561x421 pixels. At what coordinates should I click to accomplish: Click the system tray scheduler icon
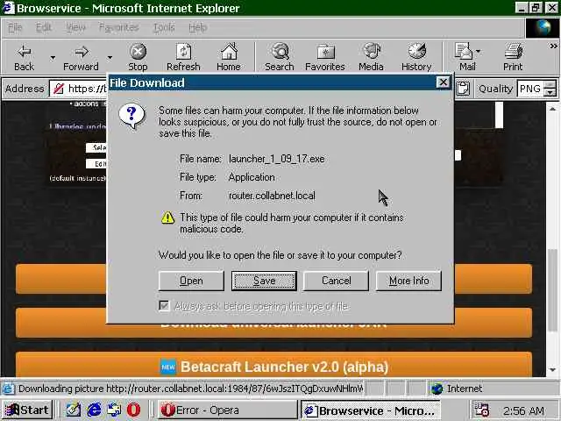click(481, 410)
